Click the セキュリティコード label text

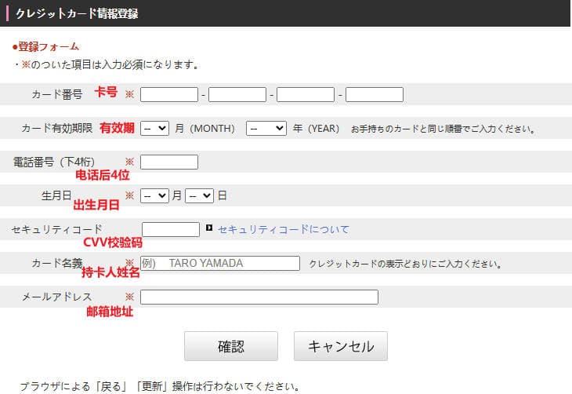tap(57, 229)
